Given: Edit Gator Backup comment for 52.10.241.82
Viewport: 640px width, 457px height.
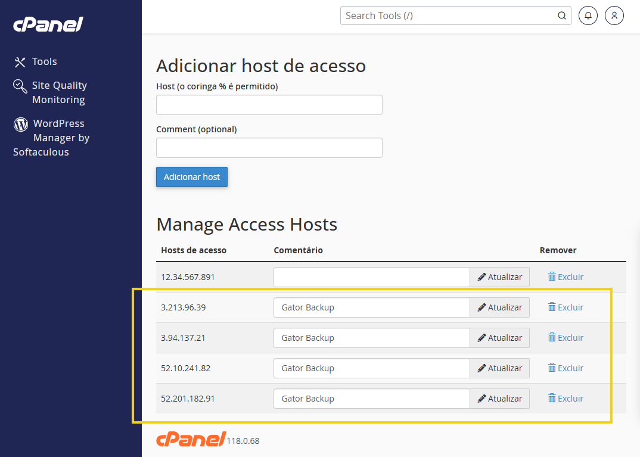Looking at the screenshot, I should point(371,368).
